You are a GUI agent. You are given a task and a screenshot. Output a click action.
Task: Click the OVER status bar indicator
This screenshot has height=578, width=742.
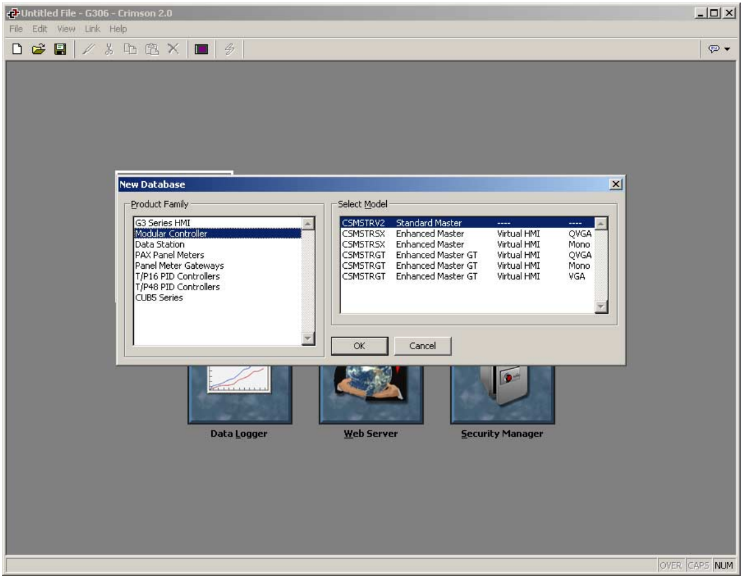point(670,565)
